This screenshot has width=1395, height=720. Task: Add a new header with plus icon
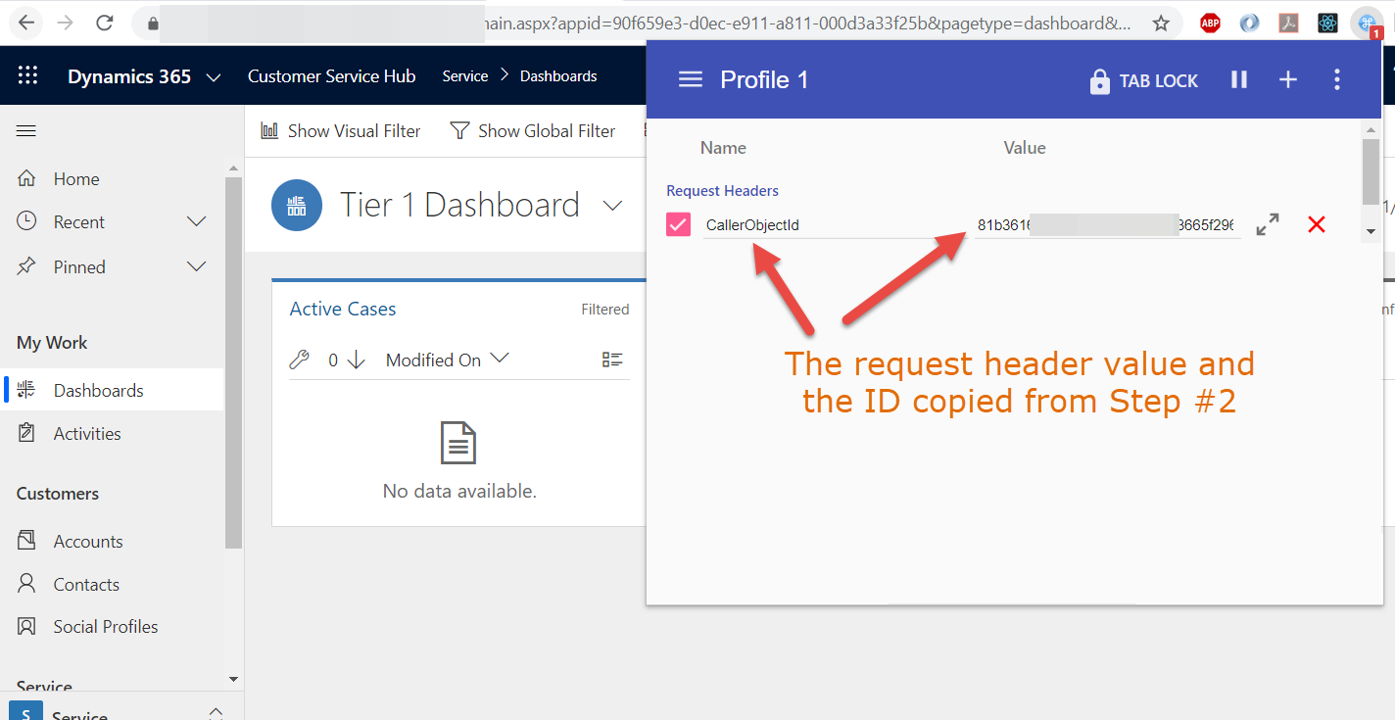pos(1288,79)
